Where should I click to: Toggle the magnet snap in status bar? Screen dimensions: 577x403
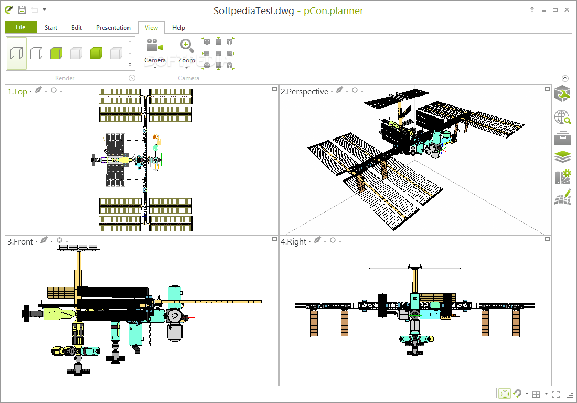click(517, 394)
